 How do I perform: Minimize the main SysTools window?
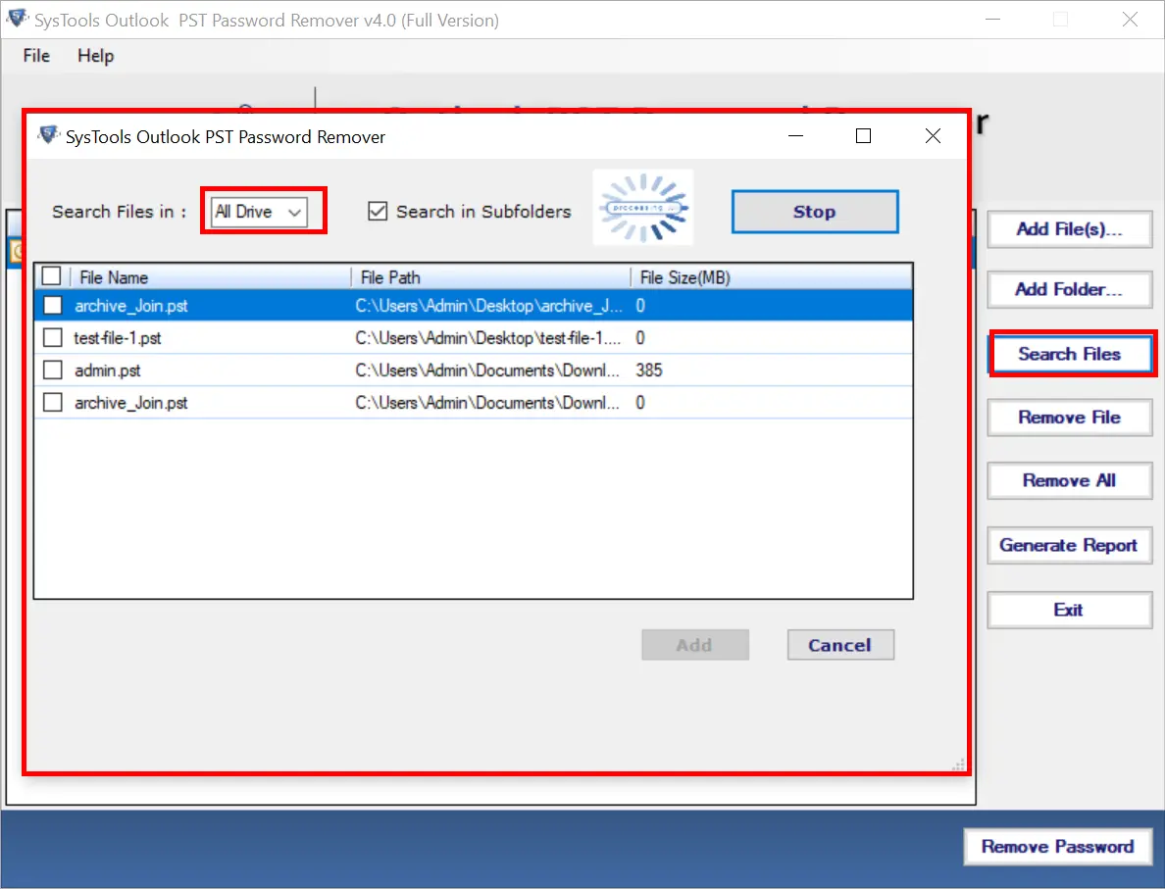click(992, 20)
